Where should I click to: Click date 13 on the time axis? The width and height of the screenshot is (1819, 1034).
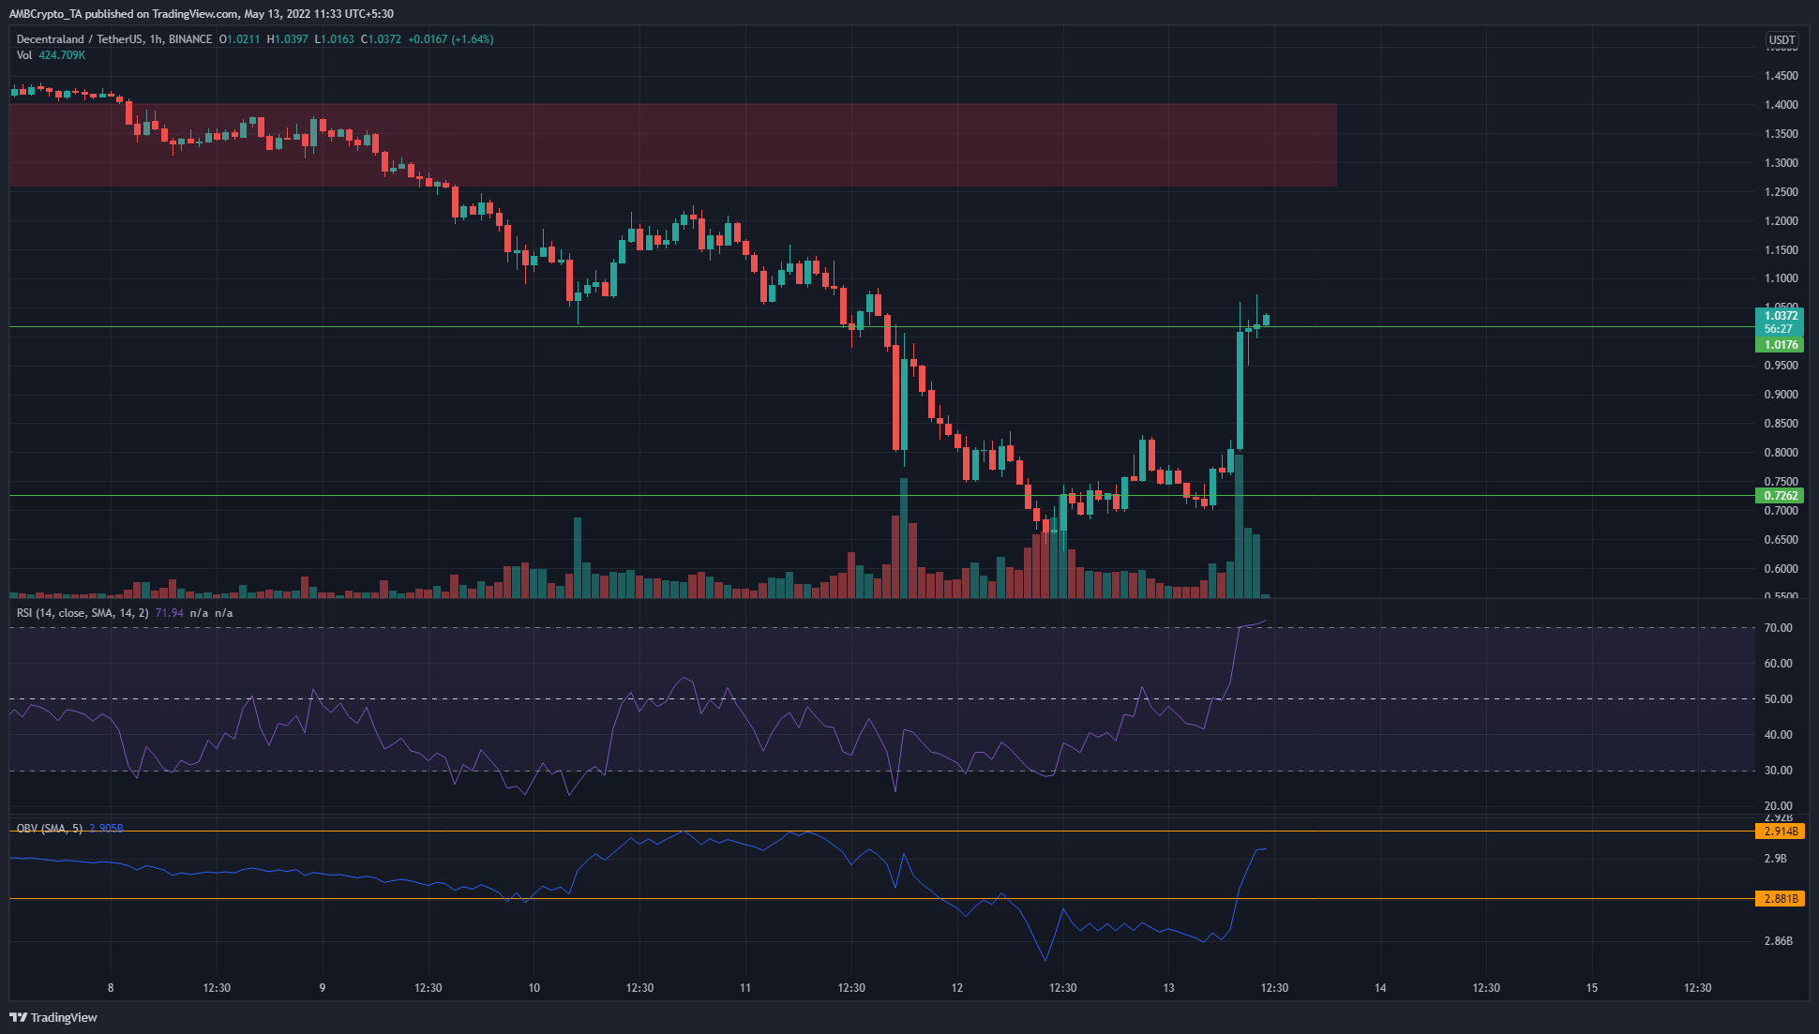1169,988
